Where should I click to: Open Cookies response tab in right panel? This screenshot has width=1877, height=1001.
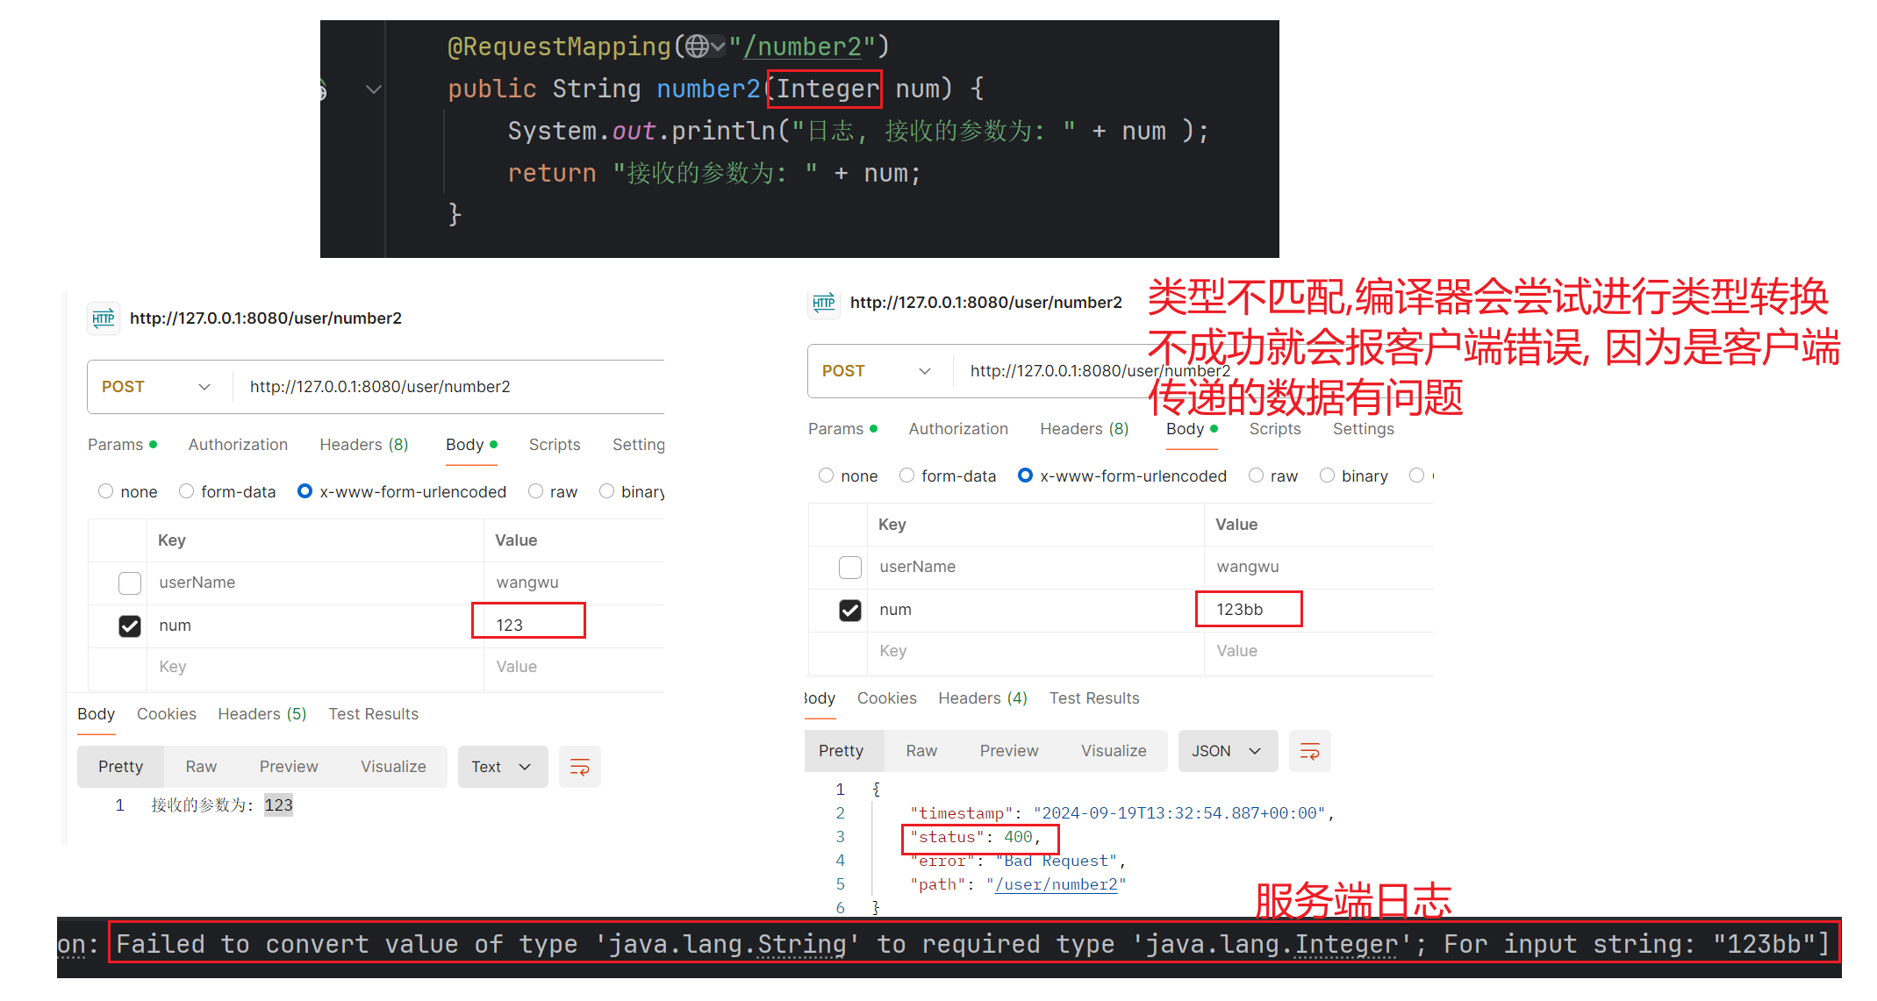click(887, 698)
